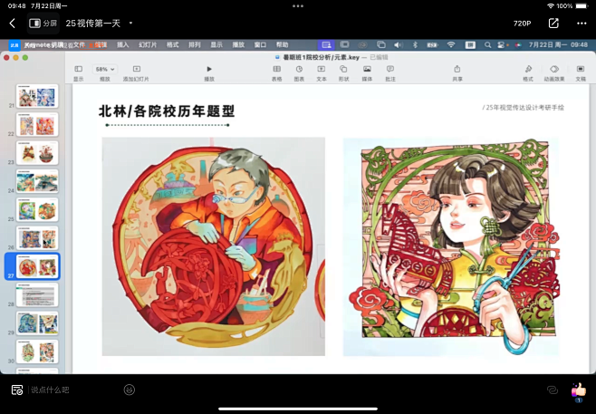Select the girl with scissors illustration

coord(451,246)
